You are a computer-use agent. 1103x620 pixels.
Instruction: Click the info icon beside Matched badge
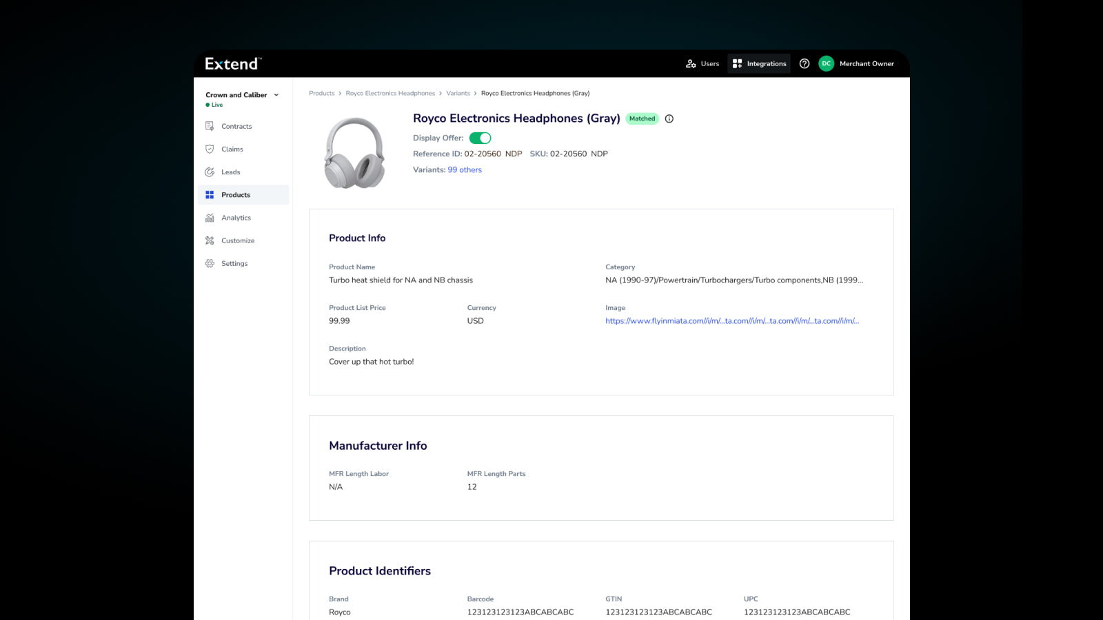pyautogui.click(x=669, y=118)
